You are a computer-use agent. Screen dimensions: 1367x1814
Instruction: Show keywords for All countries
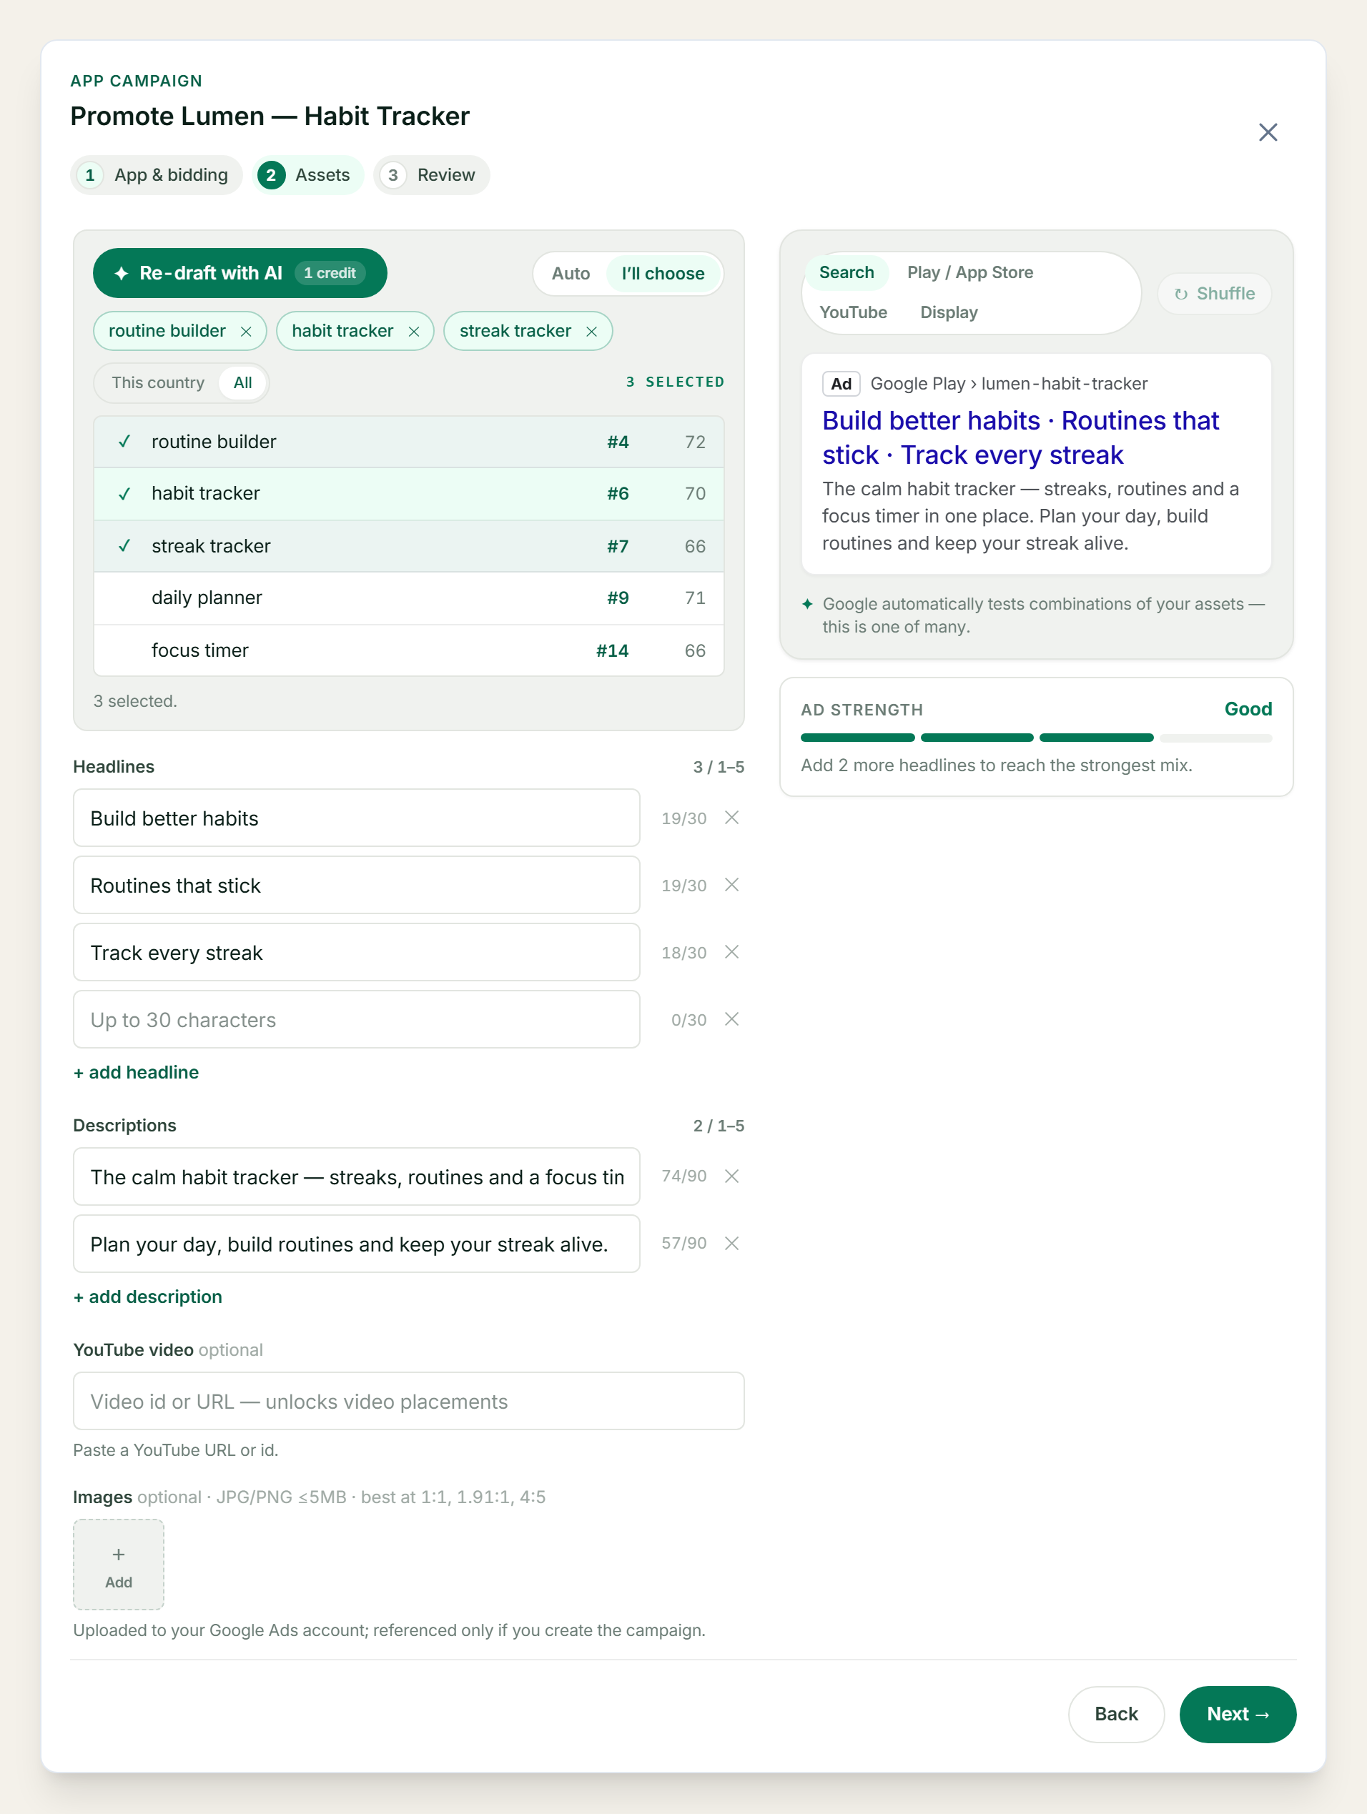click(x=243, y=383)
